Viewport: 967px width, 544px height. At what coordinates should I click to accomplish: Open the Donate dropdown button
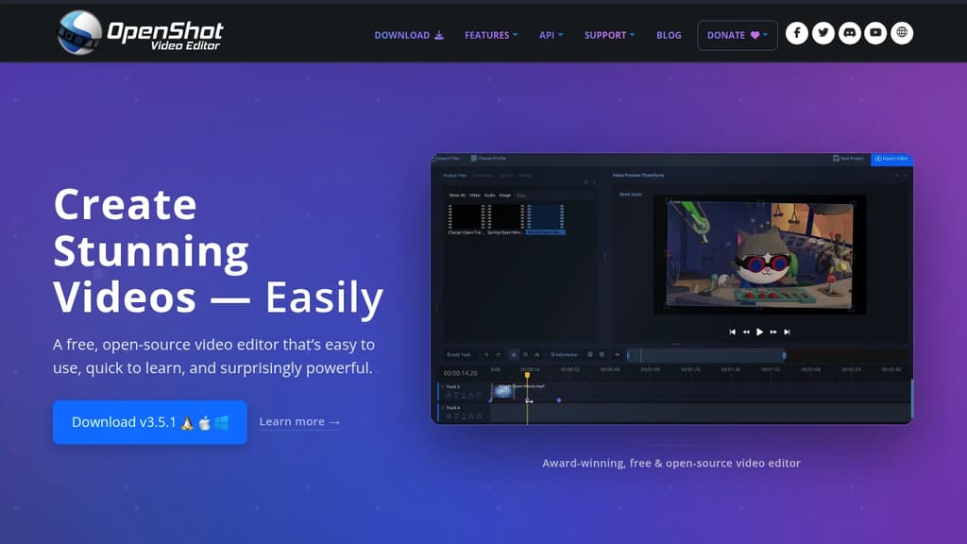737,35
